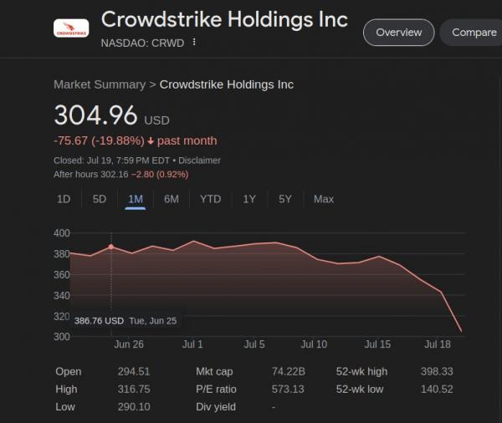The image size is (502, 423).
Task: Click the 386.76 USD chart tooltip
Action: click(125, 321)
